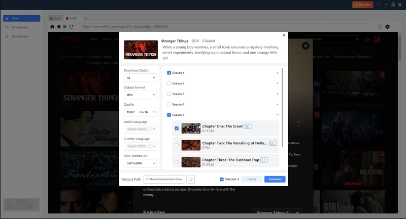Expand Season 4 episode list arrow
The width and height of the screenshot is (406, 219).
(x=278, y=105)
